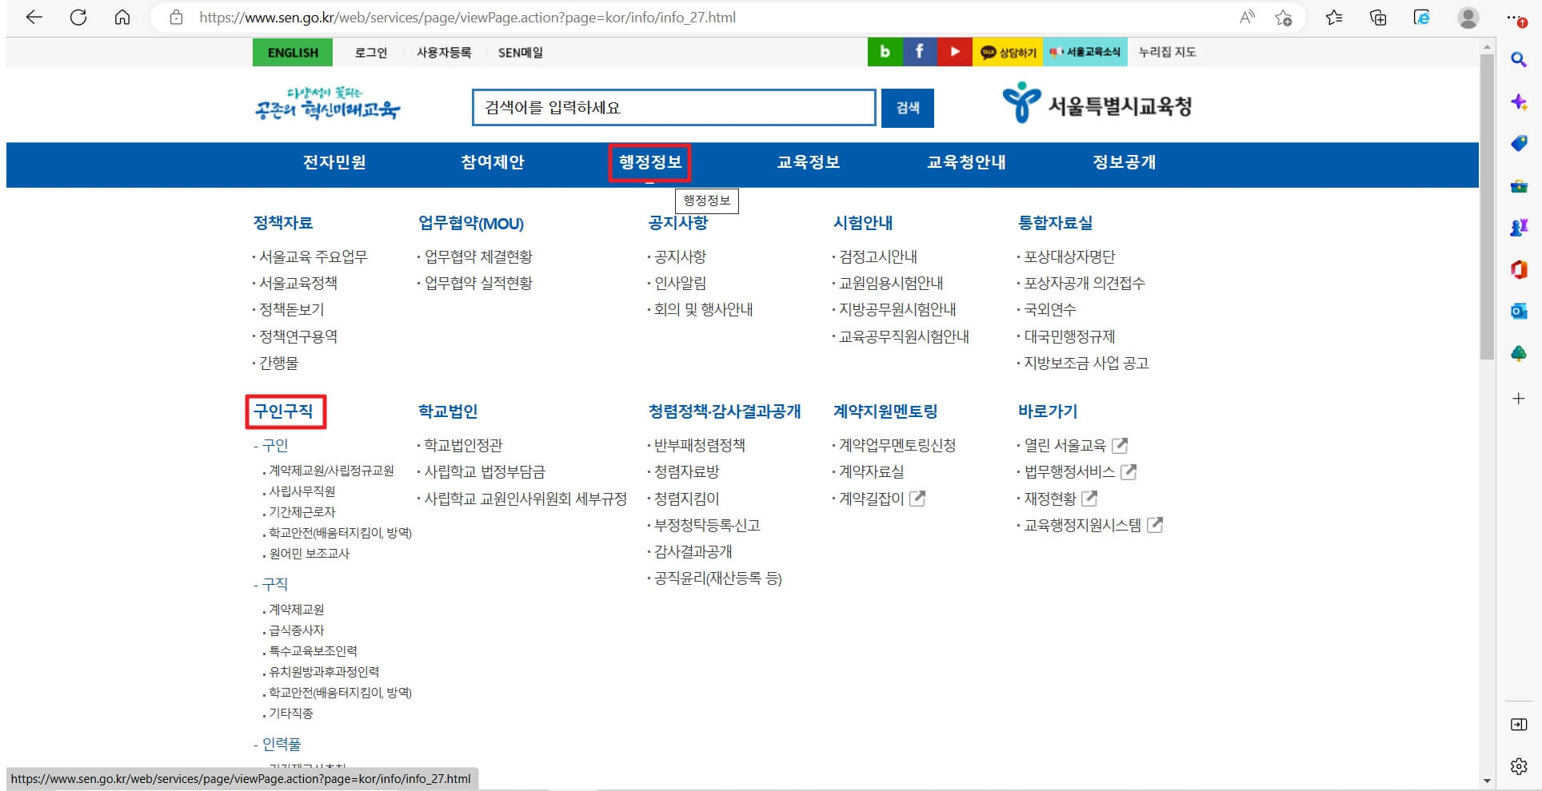
Task: Open Outlook from the Edge sidebar
Action: (x=1519, y=311)
